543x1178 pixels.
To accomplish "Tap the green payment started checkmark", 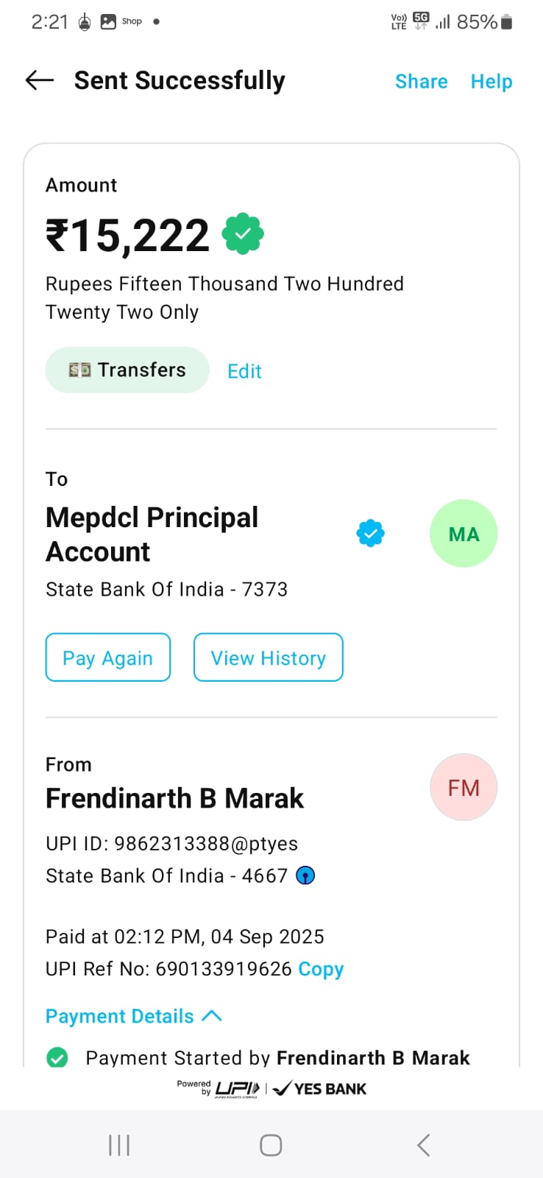I will tap(57, 1058).
